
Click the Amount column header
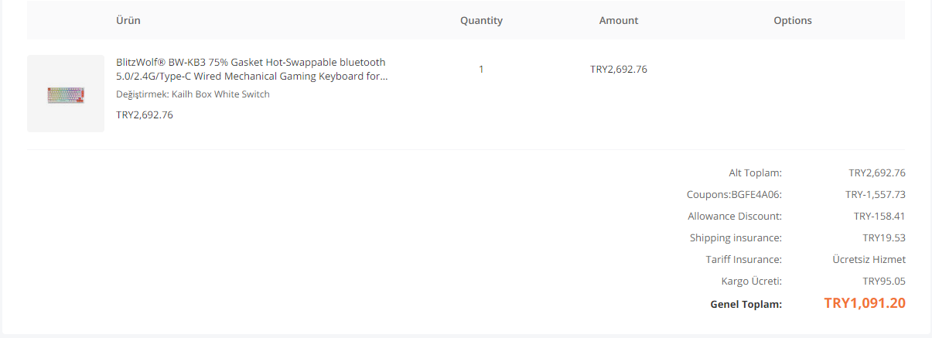(x=619, y=20)
